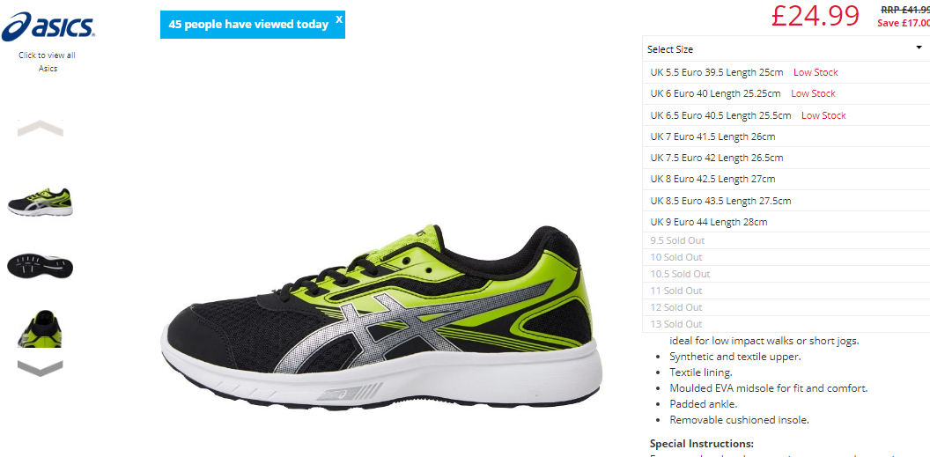The width and height of the screenshot is (930, 457).
Task: Choose size UK 5.5 Euro 39.5
Action: click(x=786, y=72)
